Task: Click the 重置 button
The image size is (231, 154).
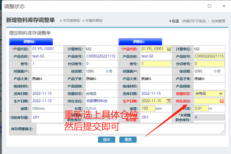Action: pos(128,140)
